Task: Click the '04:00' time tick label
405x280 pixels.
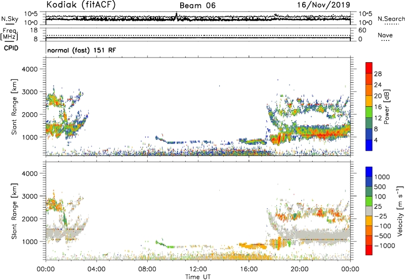Action: 96,269
